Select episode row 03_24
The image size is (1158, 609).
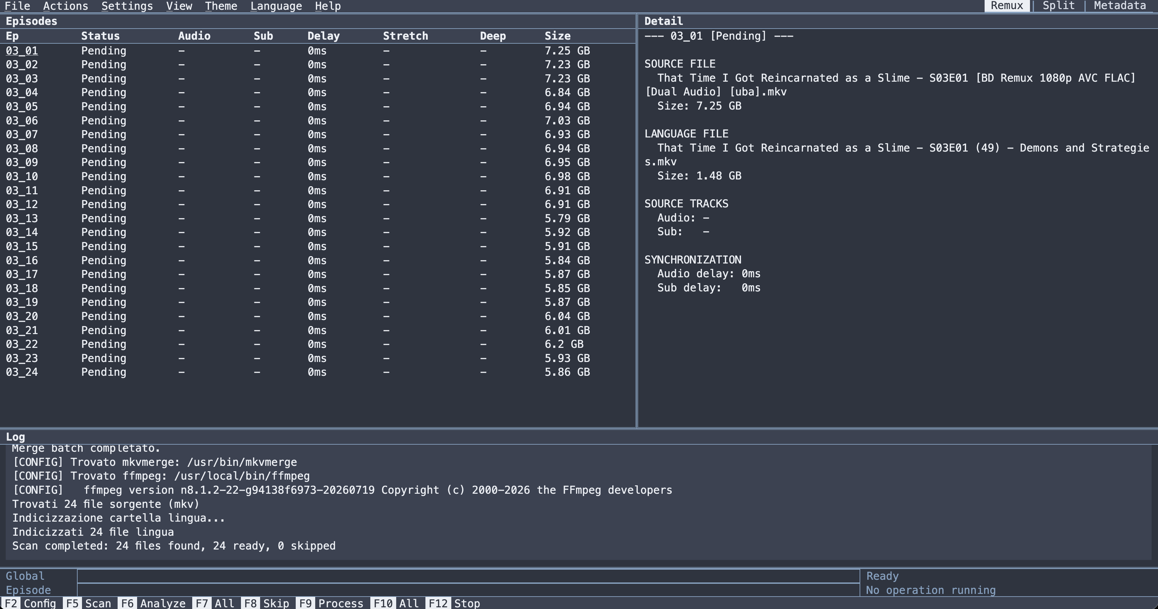[317, 372]
